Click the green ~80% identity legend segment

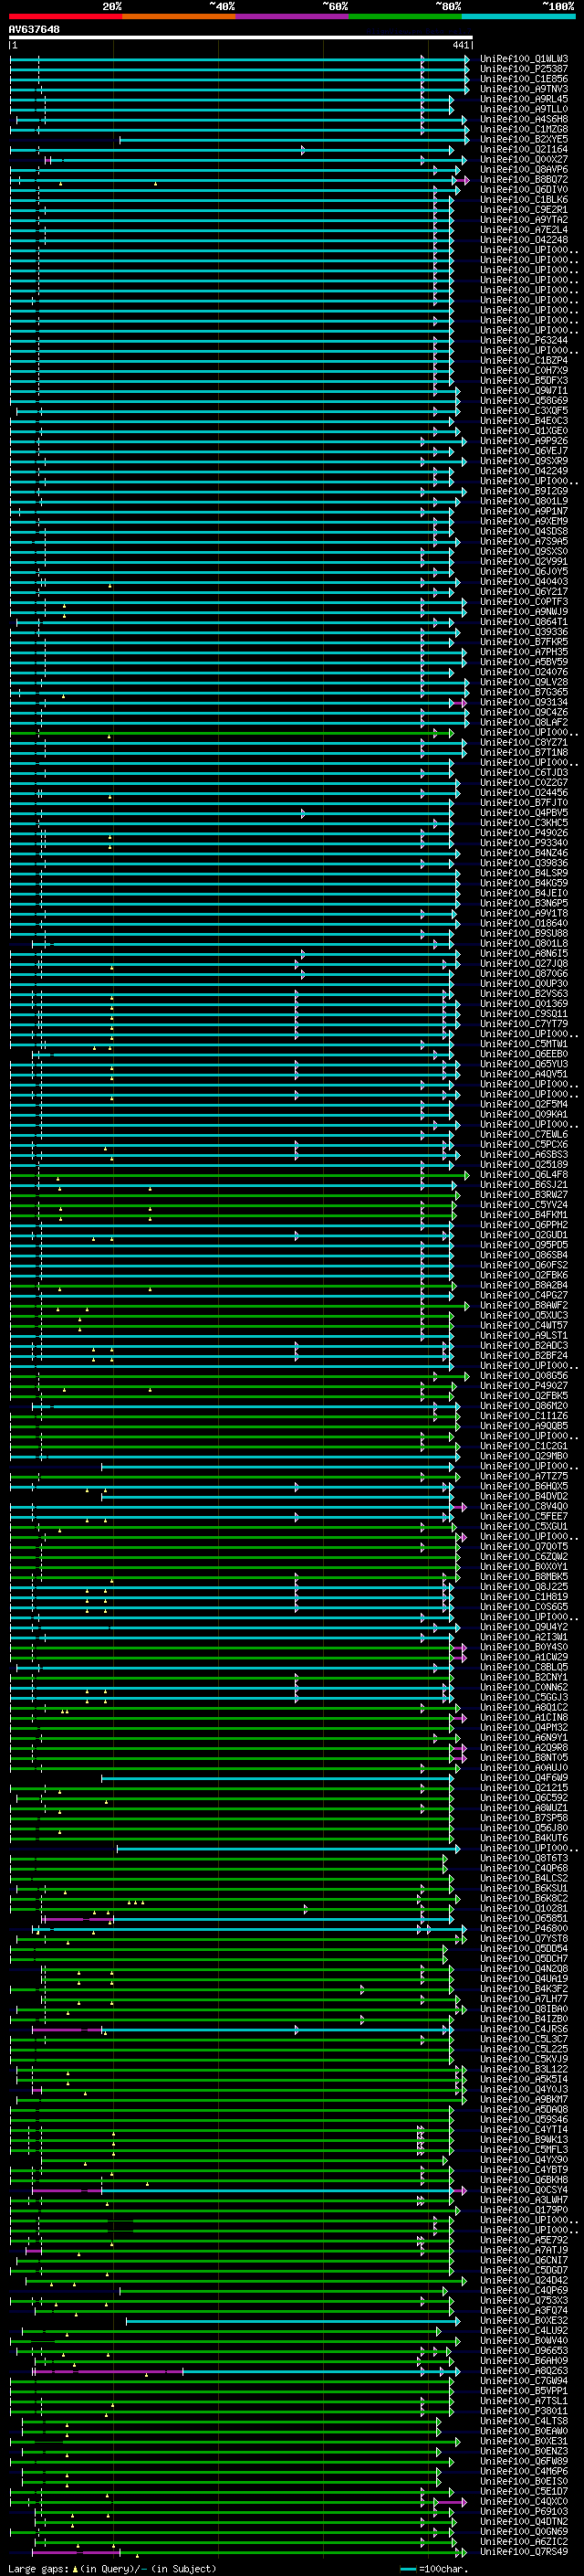click(x=405, y=17)
